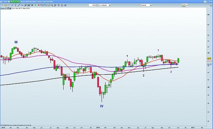213x129 pixels.
Task: Click the chart style icon in toolbar
Action: 184,5
